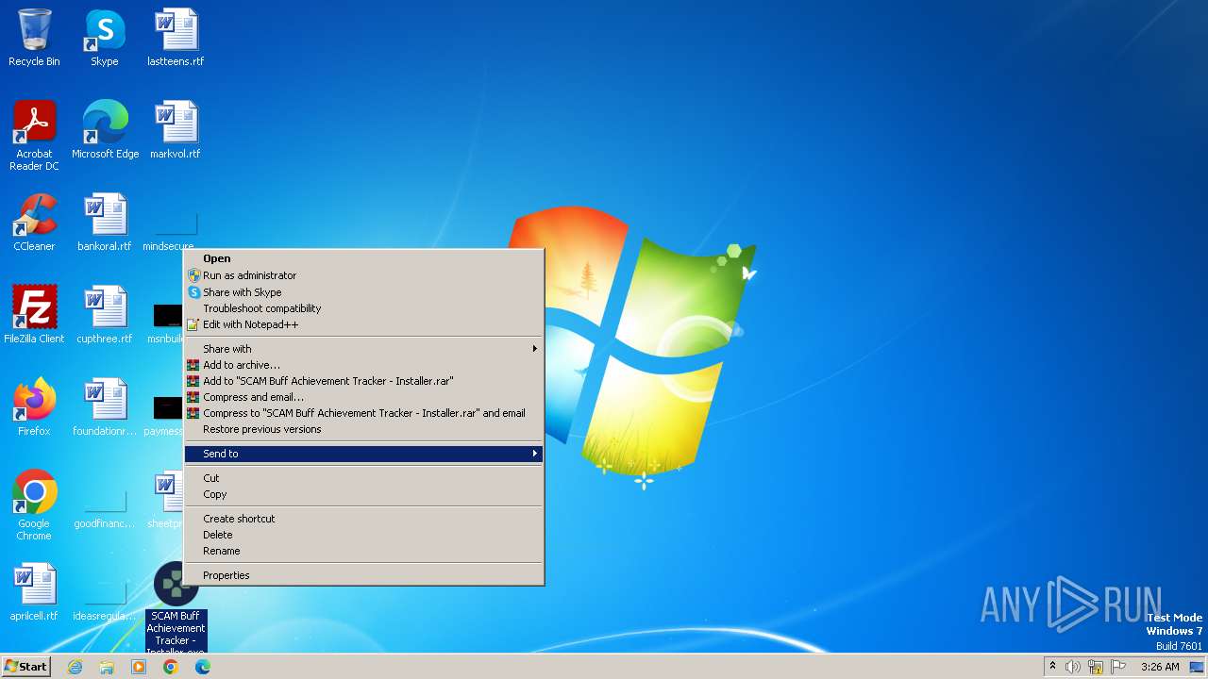Choose Copy in the context menu
Viewport: 1208px width, 679px height.
363,494
